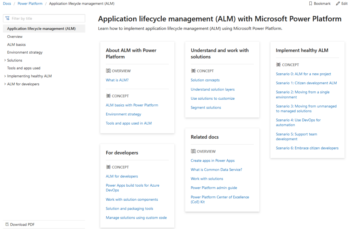This screenshot has width=350, height=229.
Task: Click the Bookmark icon at top right
Action: 310,3
